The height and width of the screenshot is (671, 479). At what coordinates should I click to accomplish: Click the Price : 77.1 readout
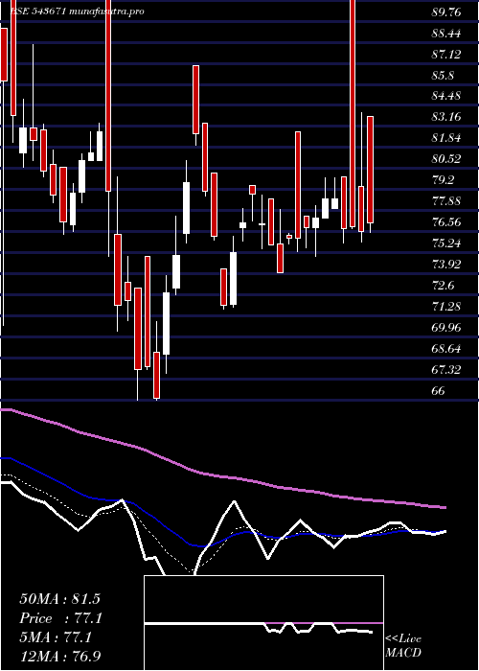pyautogui.click(x=60, y=618)
